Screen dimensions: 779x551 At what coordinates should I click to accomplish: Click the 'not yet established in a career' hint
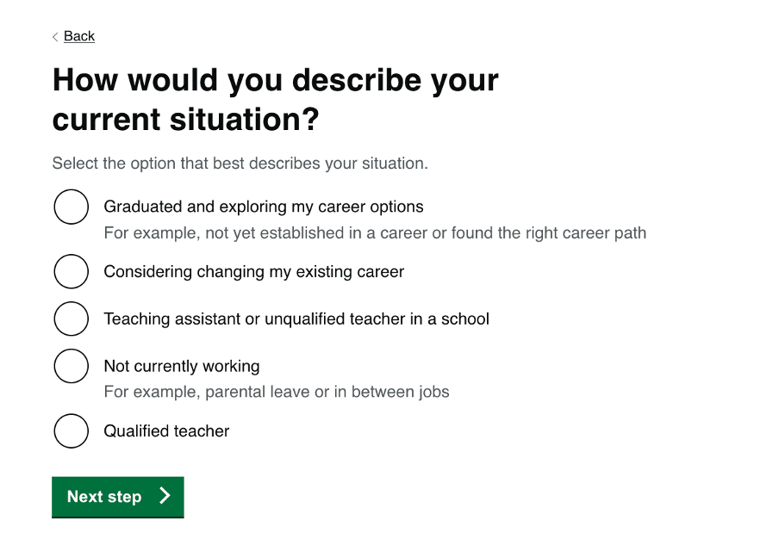pyautogui.click(x=375, y=232)
